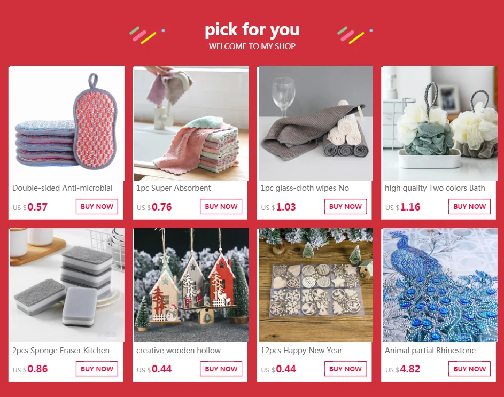
Task: Click BUY NOW for glass-cloth wipes
Action: click(x=346, y=207)
